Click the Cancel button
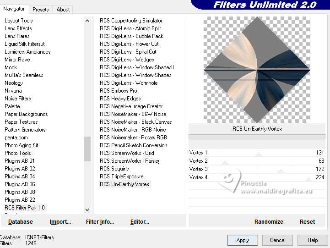The height and width of the screenshot is (248, 330). tap(278, 240)
